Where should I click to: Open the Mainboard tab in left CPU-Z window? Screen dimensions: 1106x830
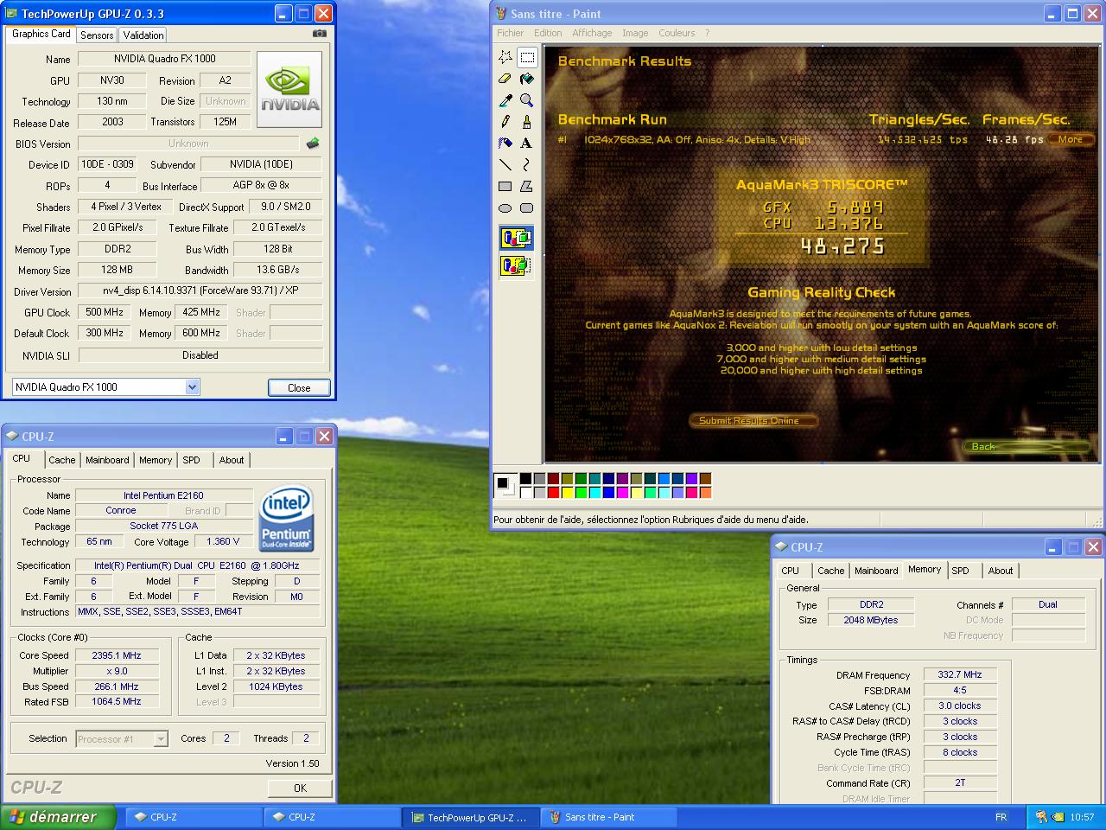coord(107,460)
